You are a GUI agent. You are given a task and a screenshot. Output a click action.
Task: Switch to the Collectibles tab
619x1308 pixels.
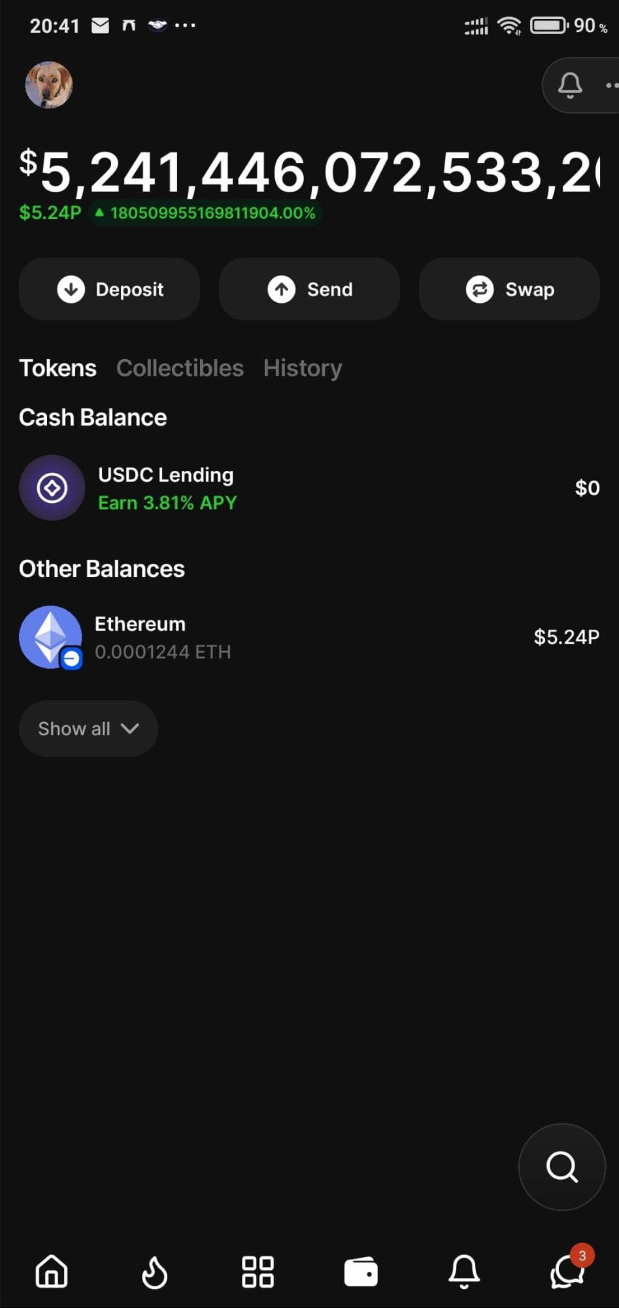tap(180, 368)
